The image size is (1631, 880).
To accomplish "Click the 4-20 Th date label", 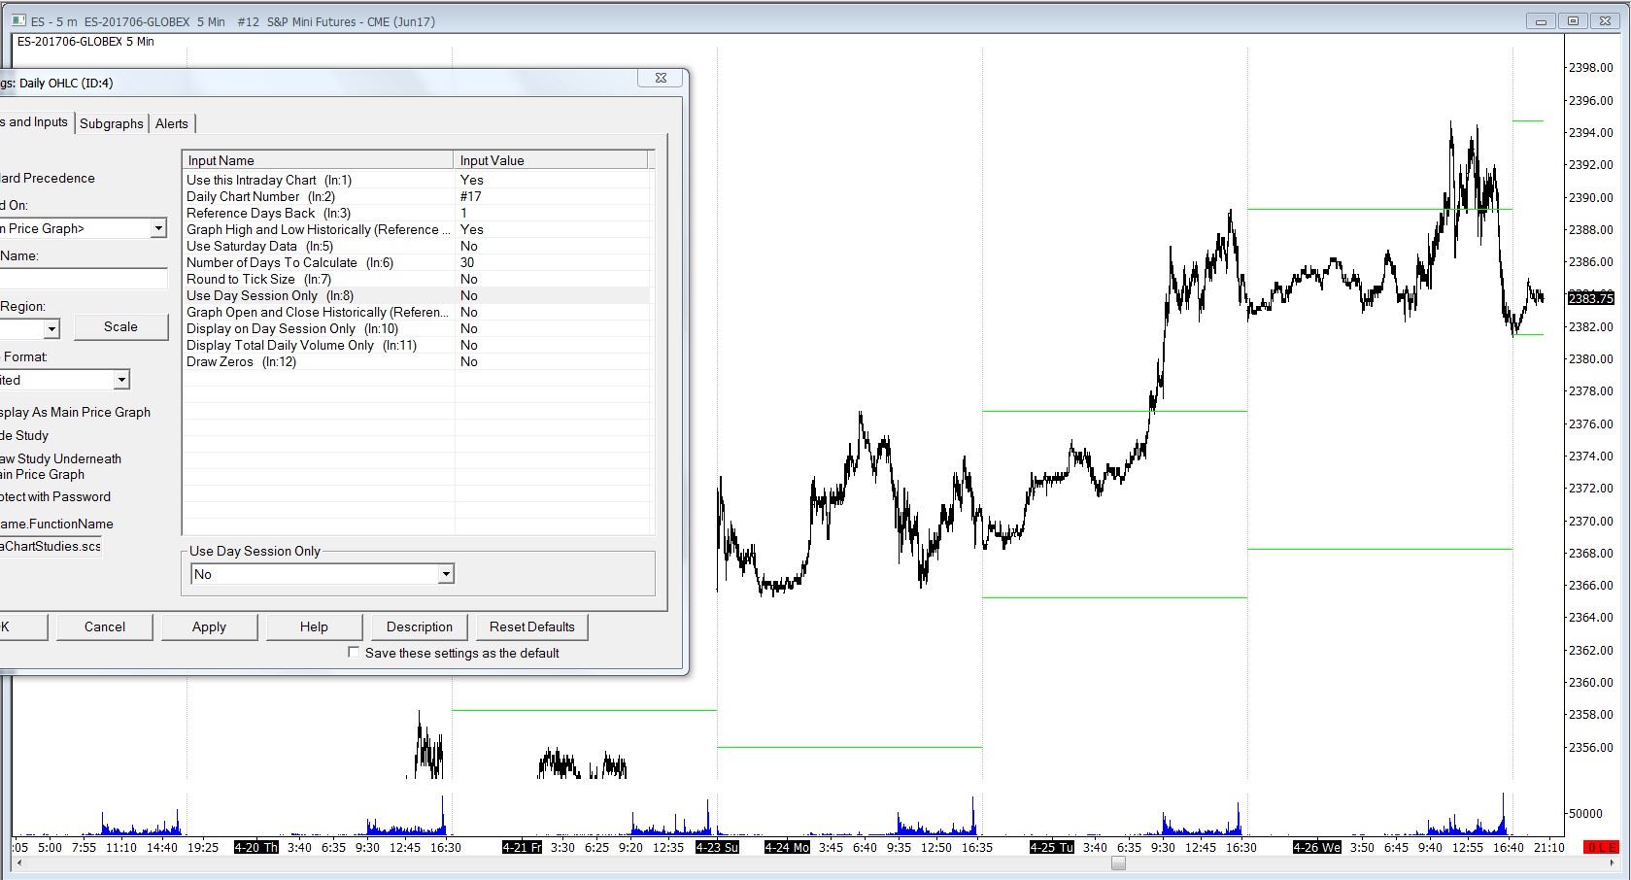I will 256,847.
